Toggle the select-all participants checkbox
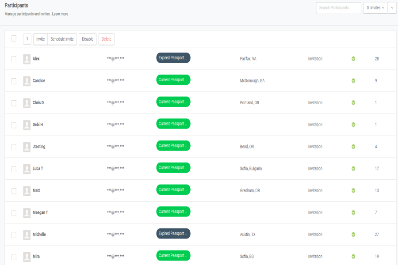The width and height of the screenshot is (398, 265). (14, 38)
